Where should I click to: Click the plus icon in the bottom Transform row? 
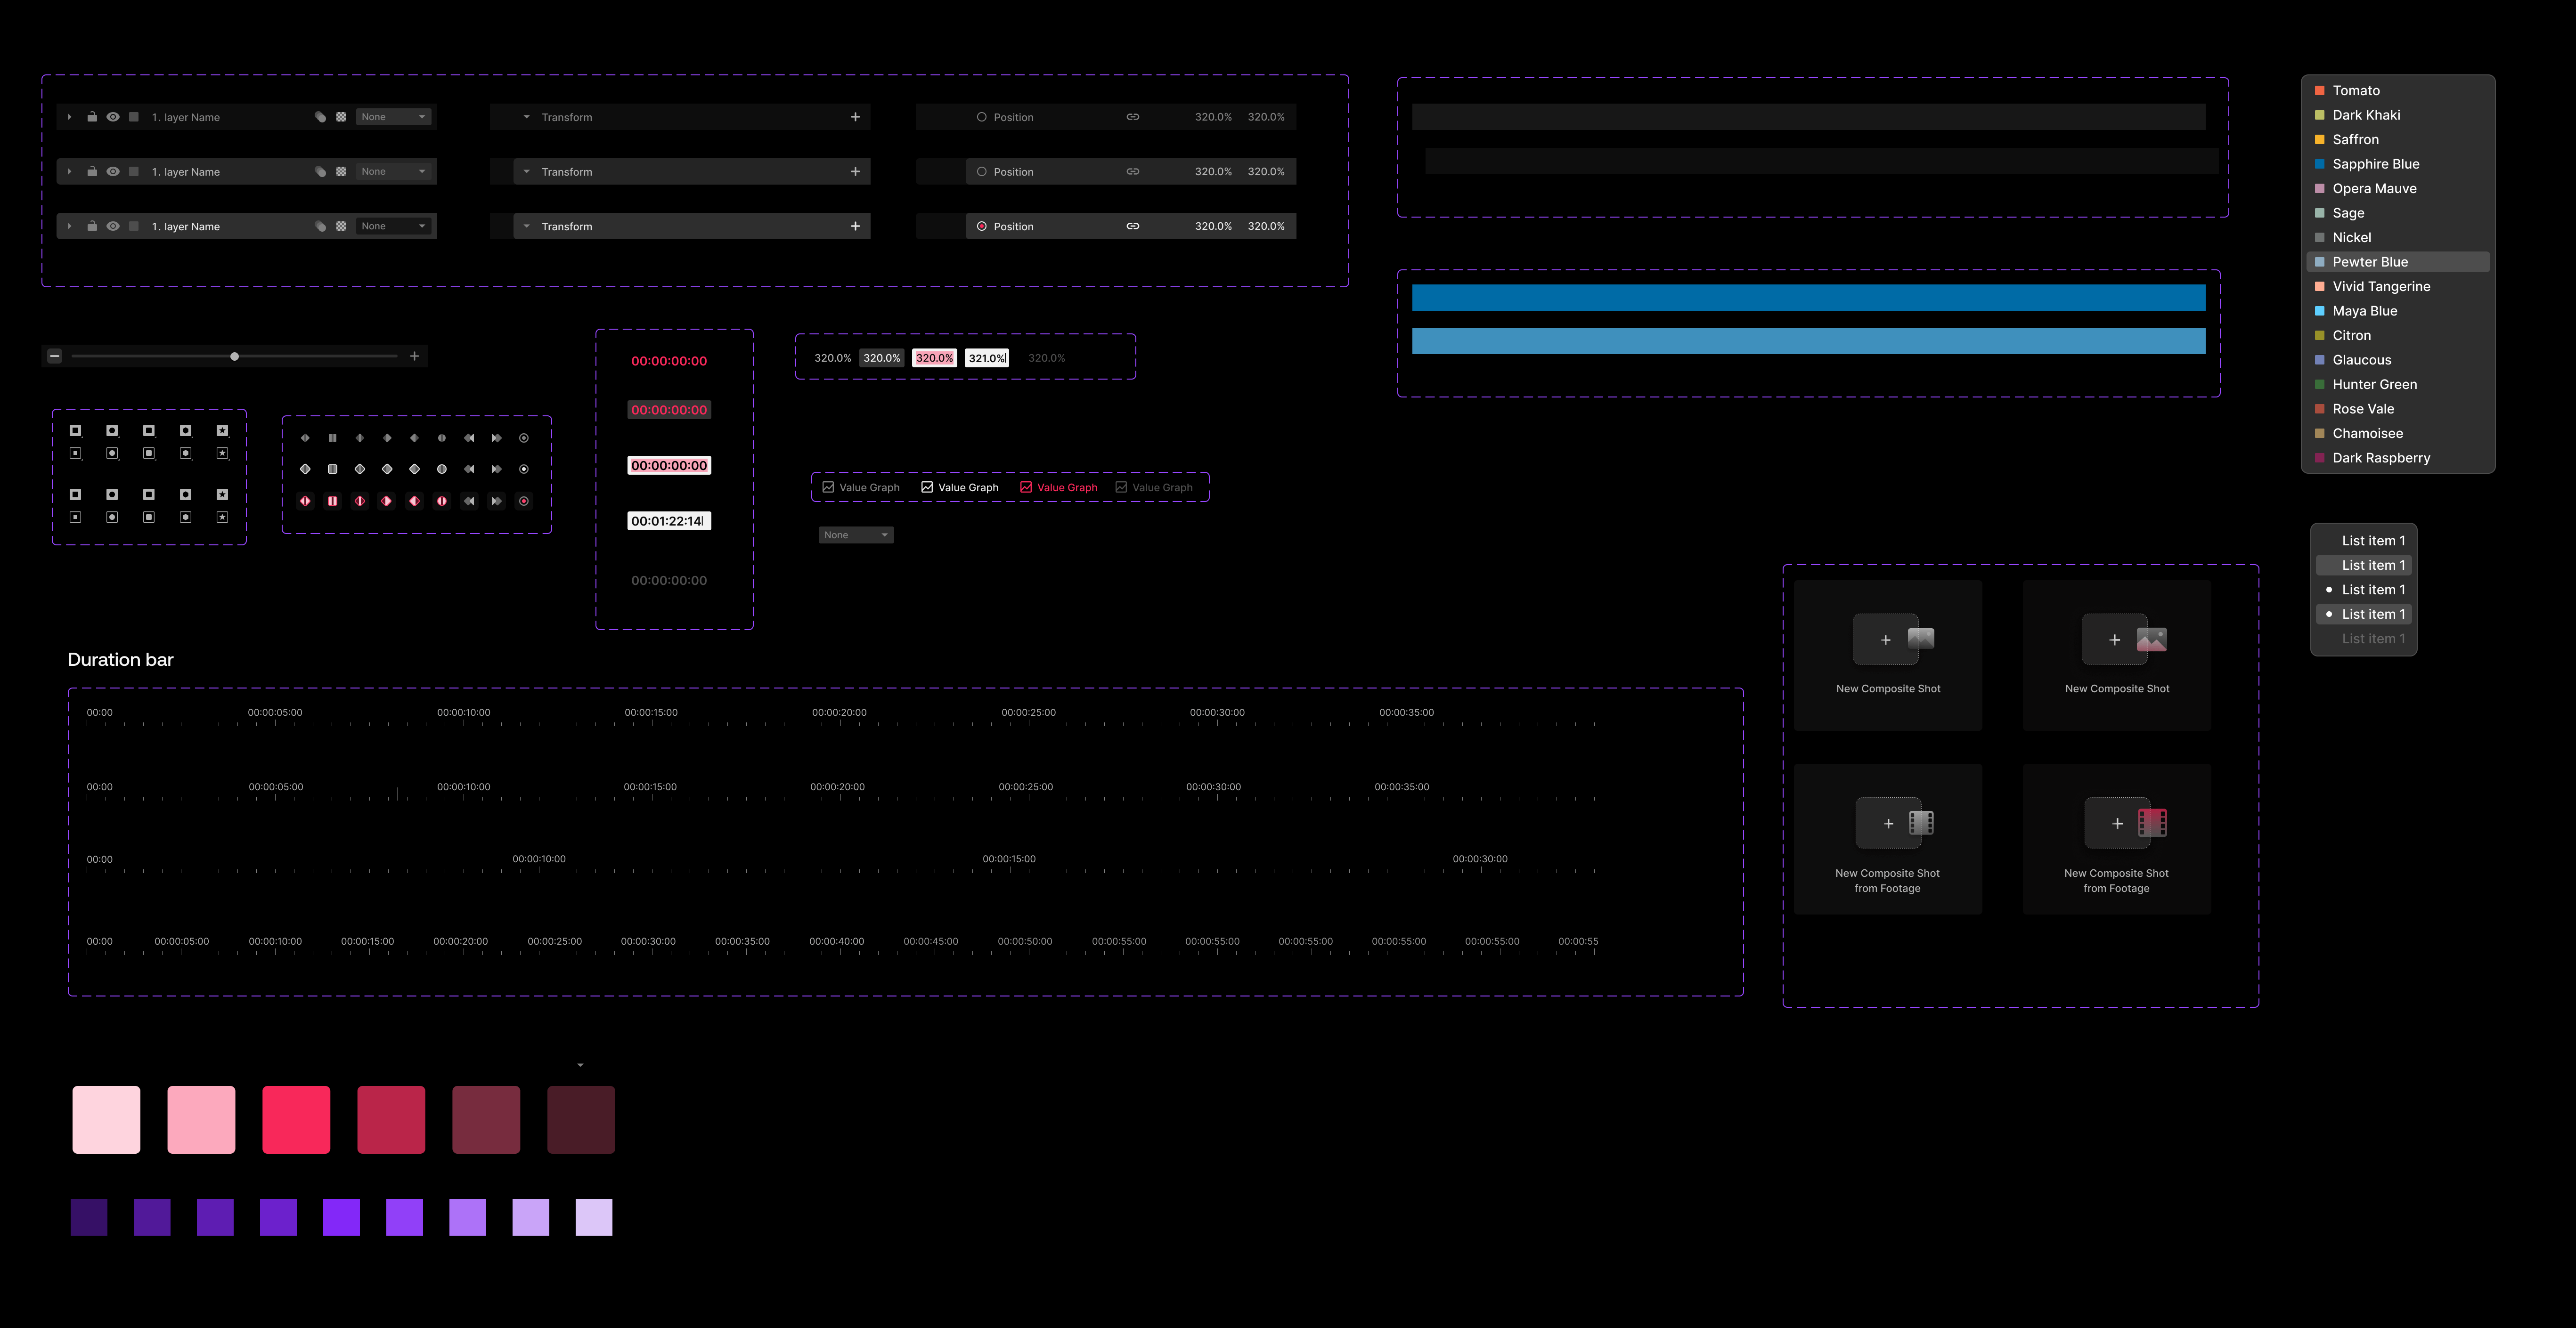pyautogui.click(x=855, y=226)
